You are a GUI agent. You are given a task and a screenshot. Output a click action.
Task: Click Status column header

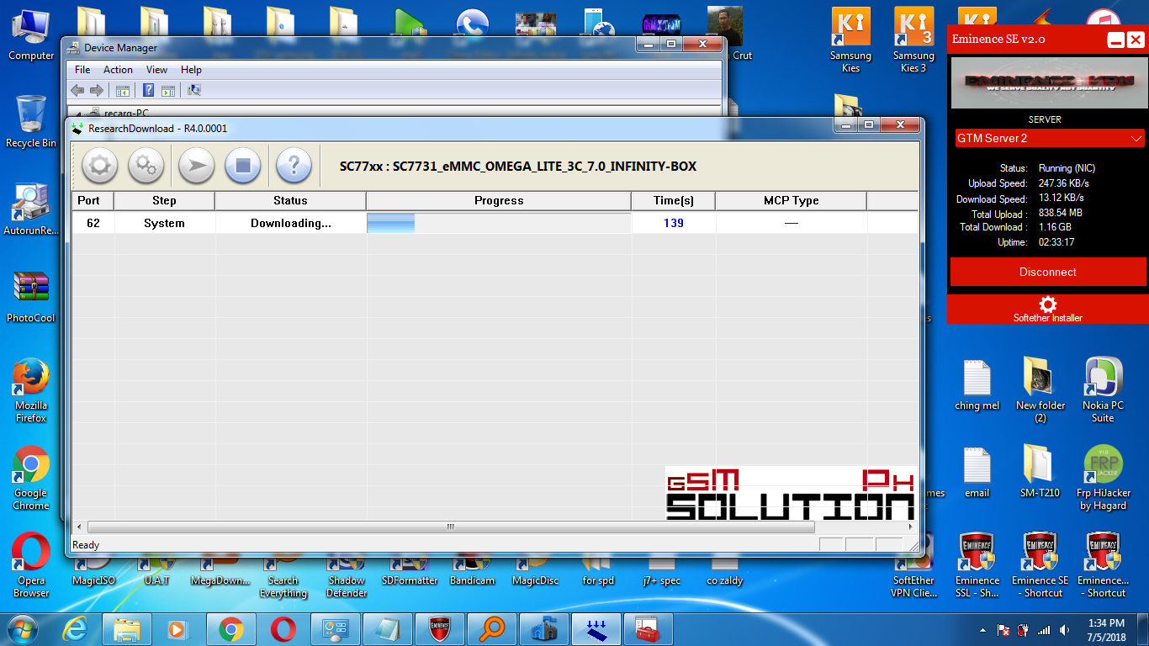[290, 200]
